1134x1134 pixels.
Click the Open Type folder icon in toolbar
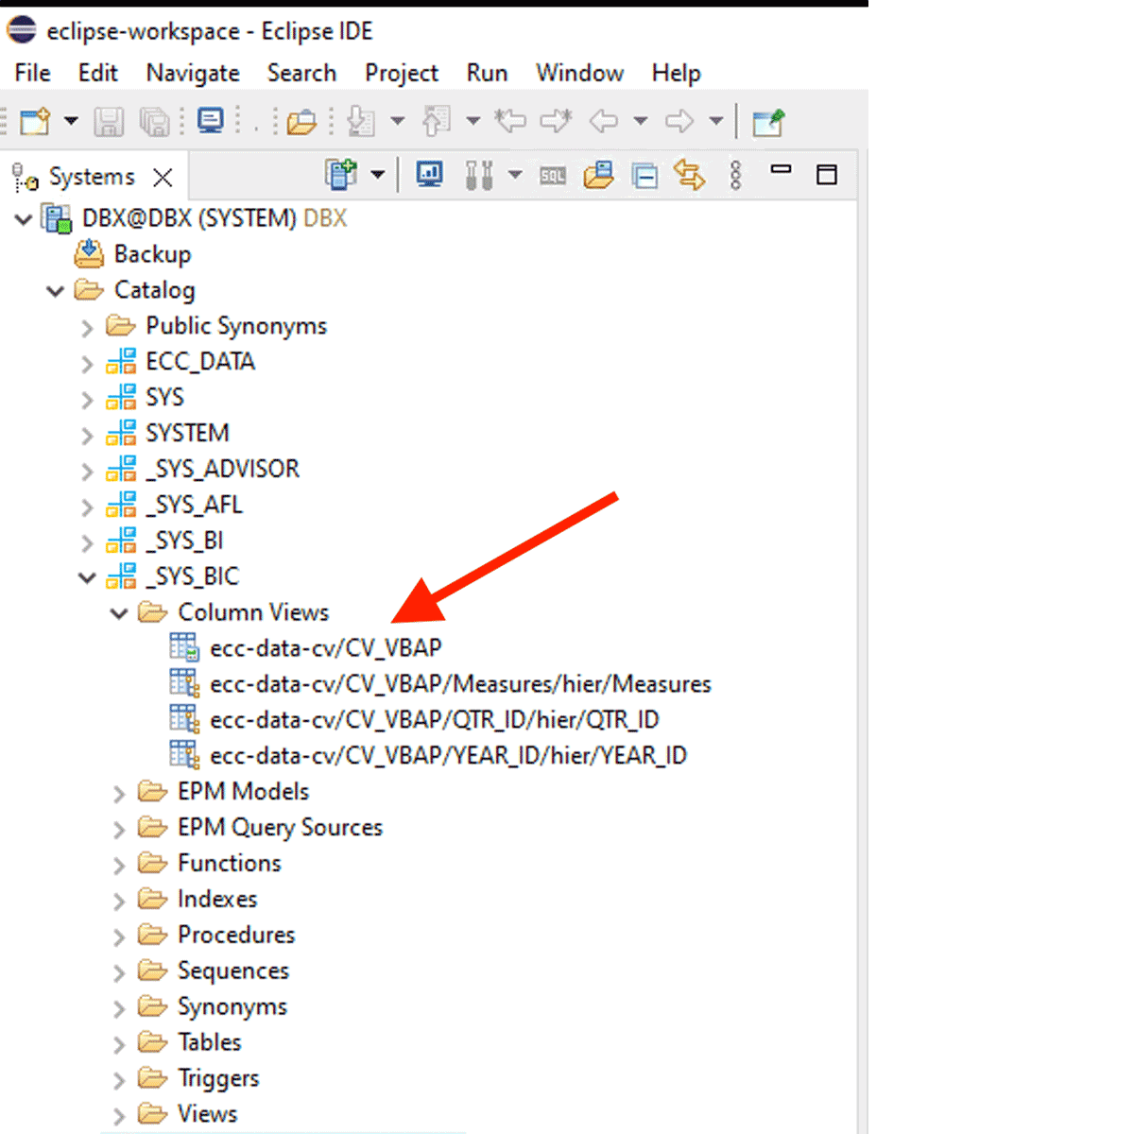click(x=301, y=121)
